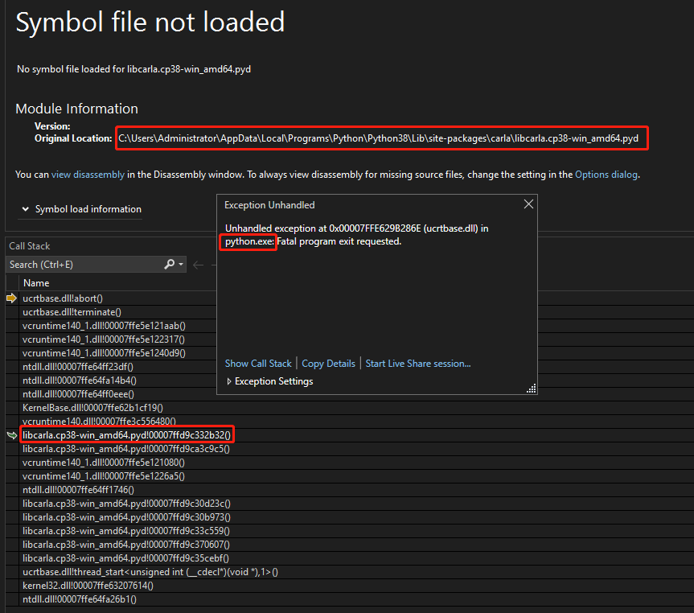Click the yellow execution pointer arrow
The width and height of the screenshot is (694, 613).
tap(11, 298)
